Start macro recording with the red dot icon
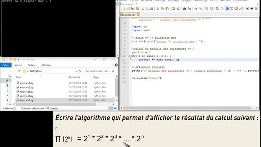 [247, 9]
